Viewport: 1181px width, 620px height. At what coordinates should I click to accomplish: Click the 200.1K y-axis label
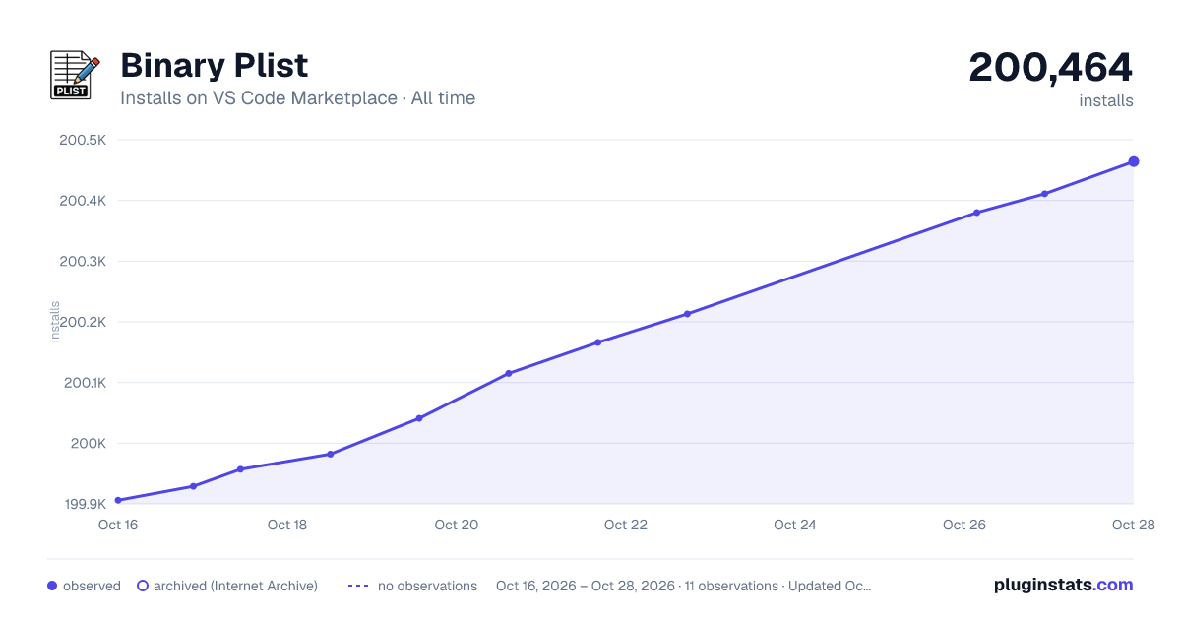[x=84, y=383]
